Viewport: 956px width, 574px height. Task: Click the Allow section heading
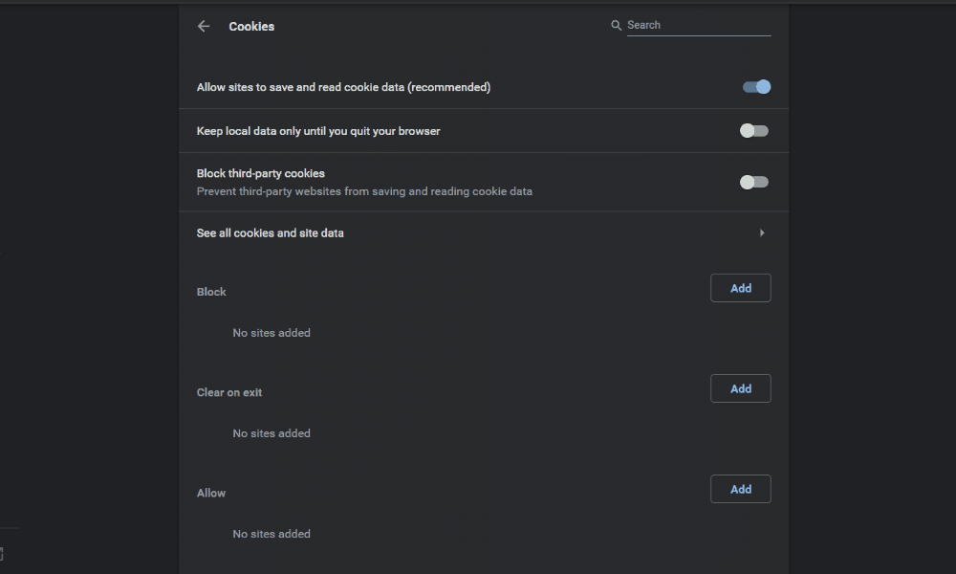click(x=211, y=493)
